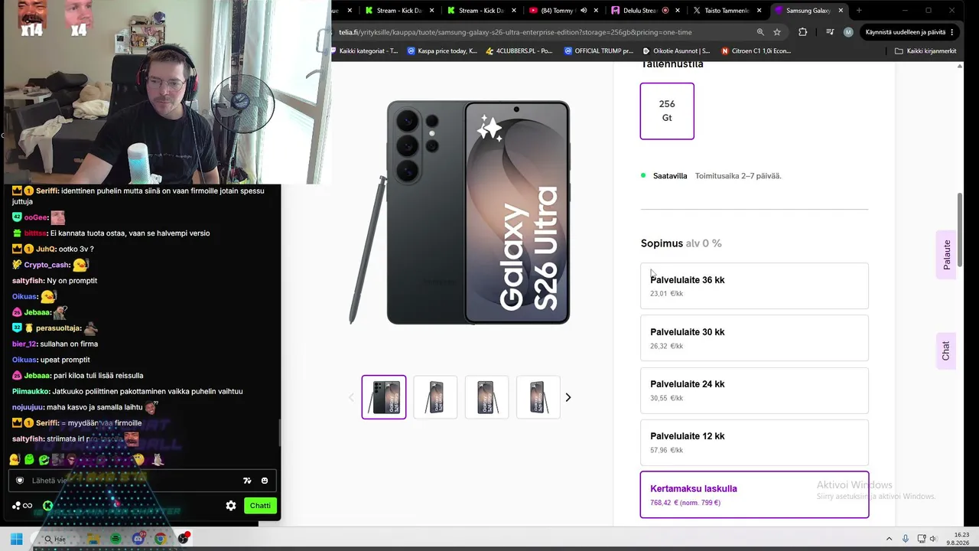The width and height of the screenshot is (979, 551).
Task: Close the Taisto Tammenle X tab
Action: click(759, 11)
